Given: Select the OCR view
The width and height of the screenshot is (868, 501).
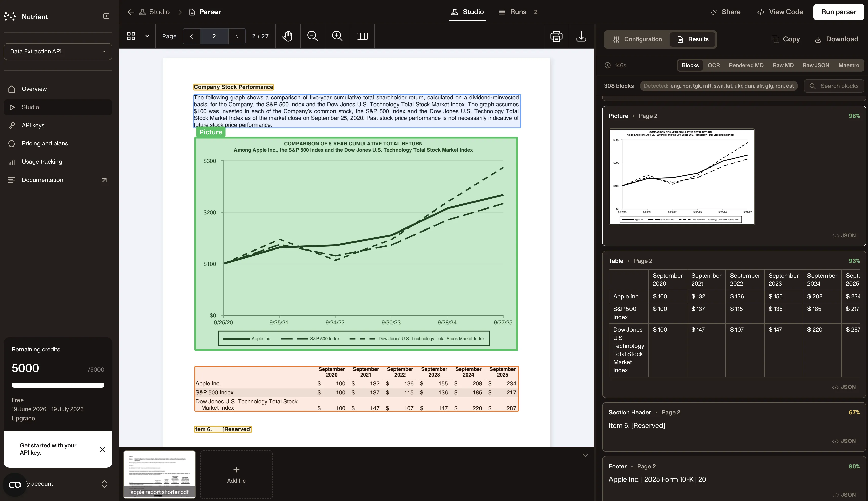Looking at the screenshot, I should pos(713,65).
